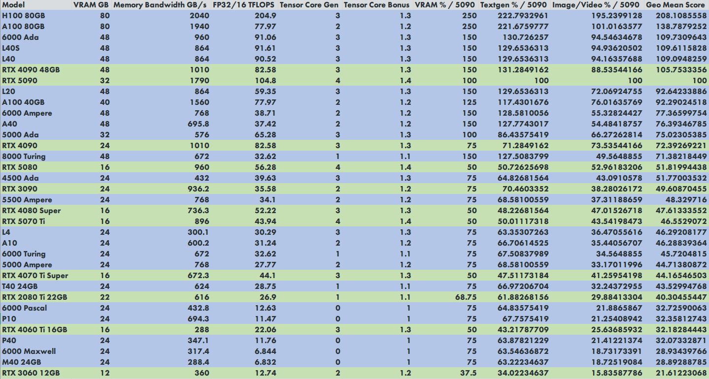Image resolution: width=709 pixels, height=379 pixels.
Task: Click the RTX 4090 48GB model cell
Action: coord(31,70)
